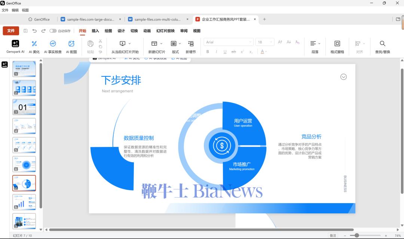Open the Genspark AI tool

[x=15, y=46]
